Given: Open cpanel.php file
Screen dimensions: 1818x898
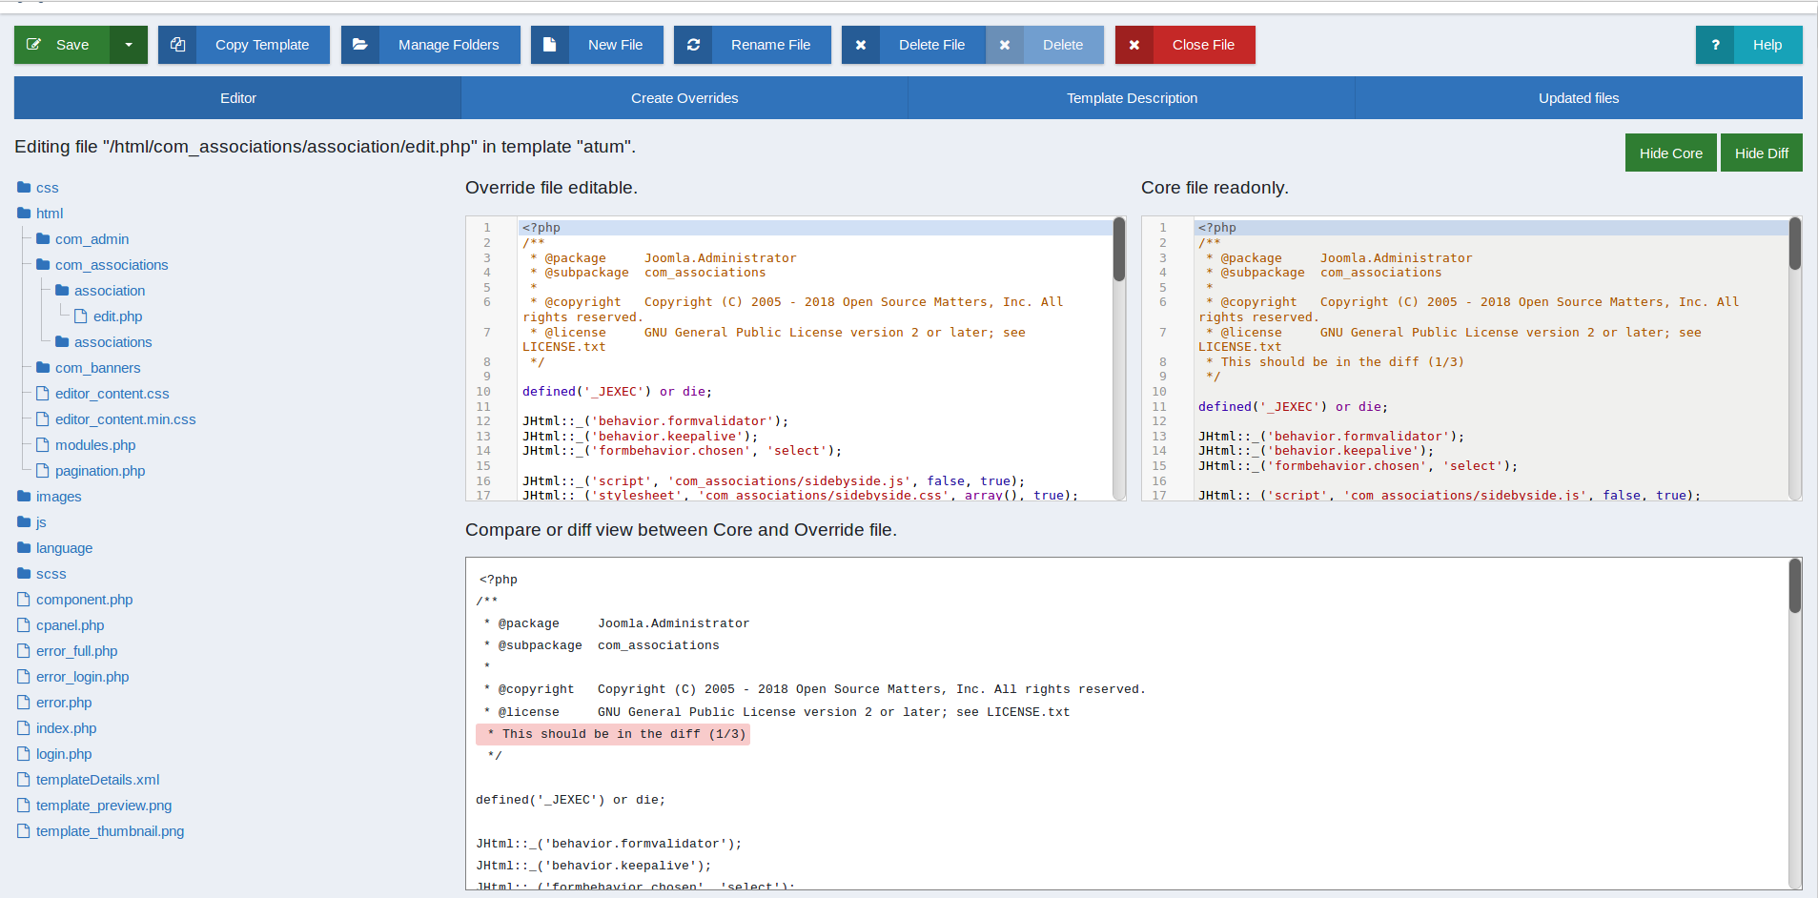Looking at the screenshot, I should pyautogui.click(x=61, y=625).
